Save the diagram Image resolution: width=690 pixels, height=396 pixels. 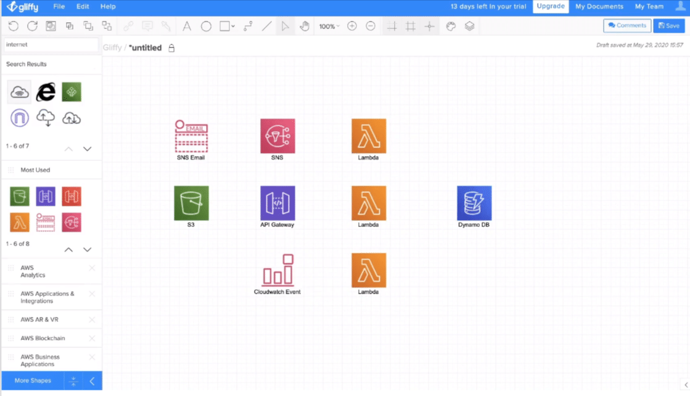coord(669,25)
